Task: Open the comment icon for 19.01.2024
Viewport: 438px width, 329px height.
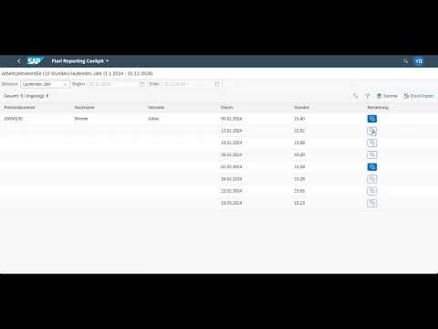Action: click(x=372, y=143)
